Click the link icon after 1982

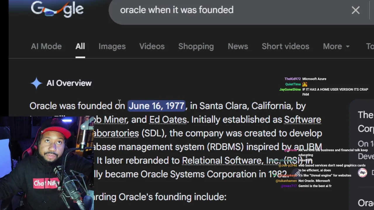297,174
